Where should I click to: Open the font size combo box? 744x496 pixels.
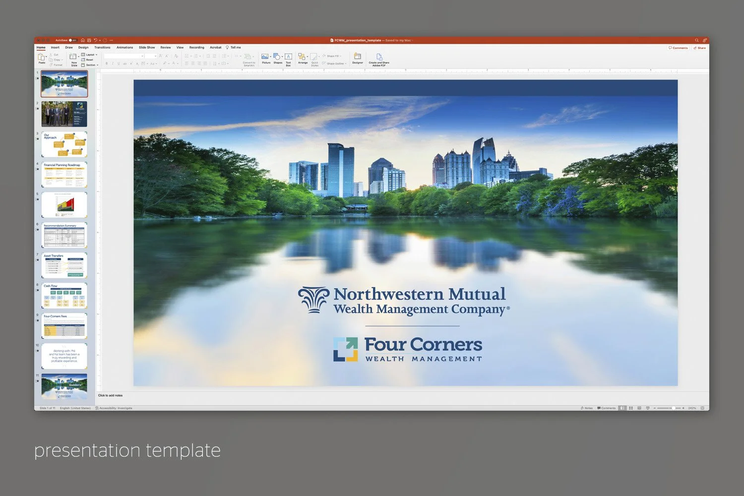click(x=151, y=56)
